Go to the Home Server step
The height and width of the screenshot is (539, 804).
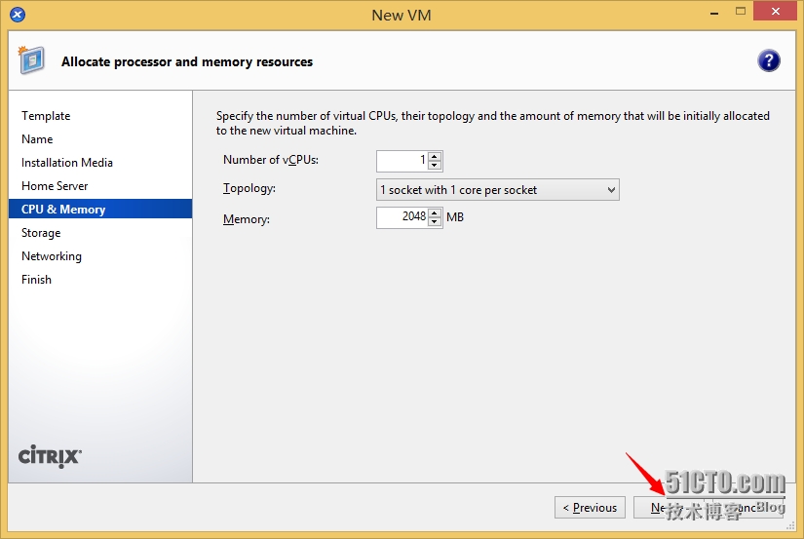coord(55,186)
